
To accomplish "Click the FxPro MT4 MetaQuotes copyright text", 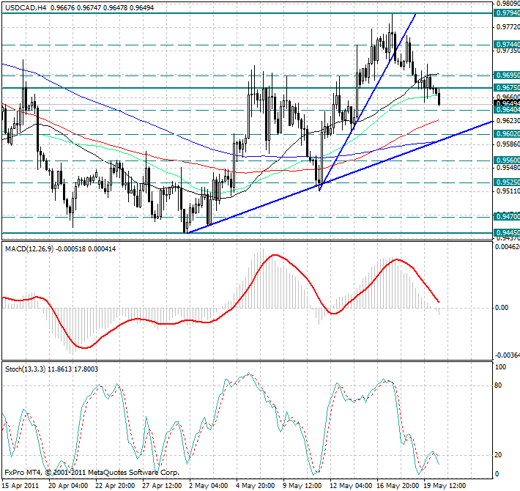I will tap(92, 473).
